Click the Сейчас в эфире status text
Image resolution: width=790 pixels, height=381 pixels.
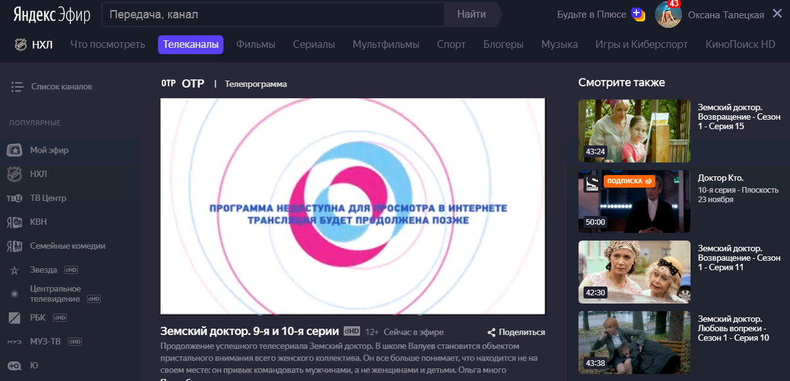pos(414,332)
